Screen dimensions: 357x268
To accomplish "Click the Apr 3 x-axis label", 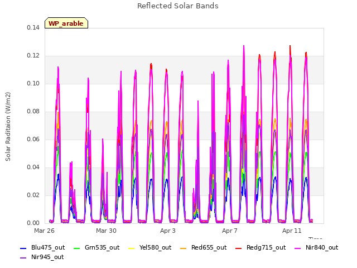I will (x=168, y=231).
